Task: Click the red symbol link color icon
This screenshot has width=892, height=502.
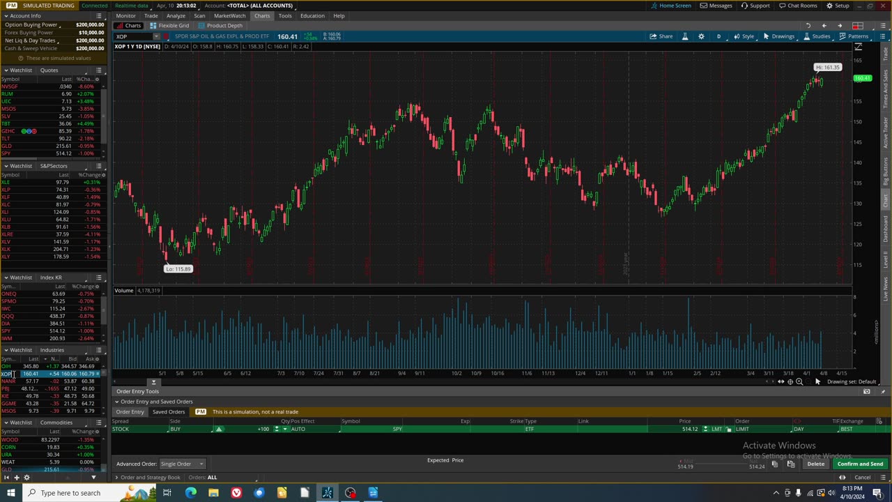Action: pyautogui.click(x=166, y=36)
